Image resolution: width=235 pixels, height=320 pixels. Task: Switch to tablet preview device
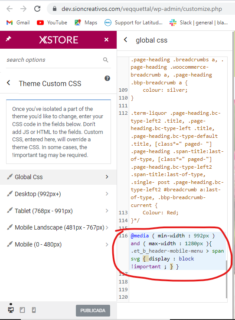23,310
